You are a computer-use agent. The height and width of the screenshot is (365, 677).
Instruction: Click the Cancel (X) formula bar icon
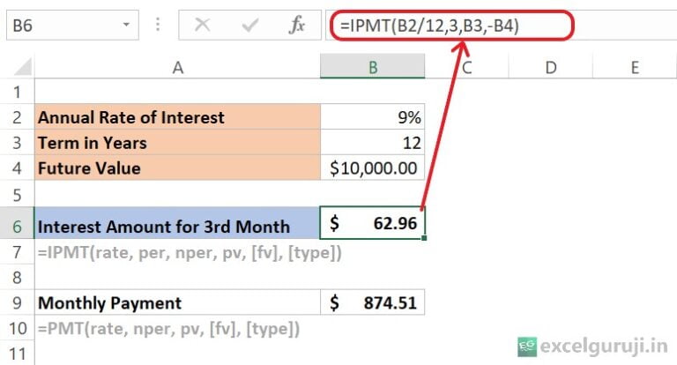pos(203,26)
